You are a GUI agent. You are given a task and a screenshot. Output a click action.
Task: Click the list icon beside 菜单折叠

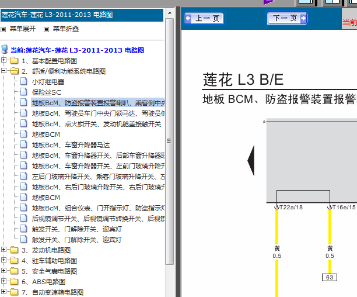coord(46,29)
